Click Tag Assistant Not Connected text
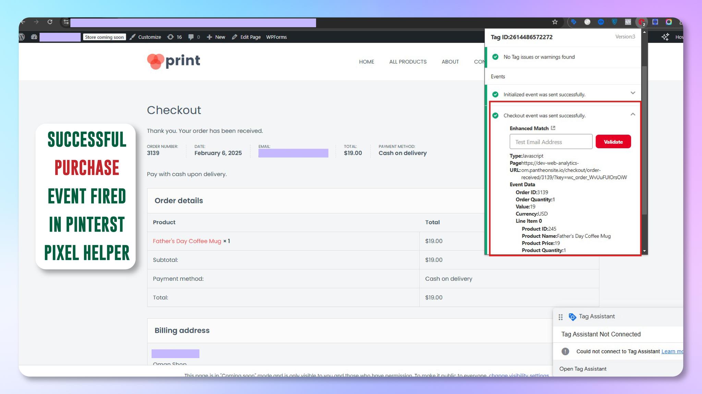The height and width of the screenshot is (394, 702). [601, 334]
